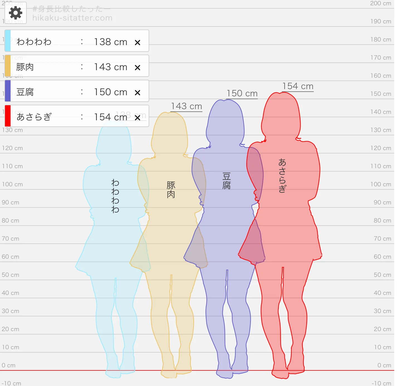
Task: Edit the 138 cm height value
Action: 111,42
